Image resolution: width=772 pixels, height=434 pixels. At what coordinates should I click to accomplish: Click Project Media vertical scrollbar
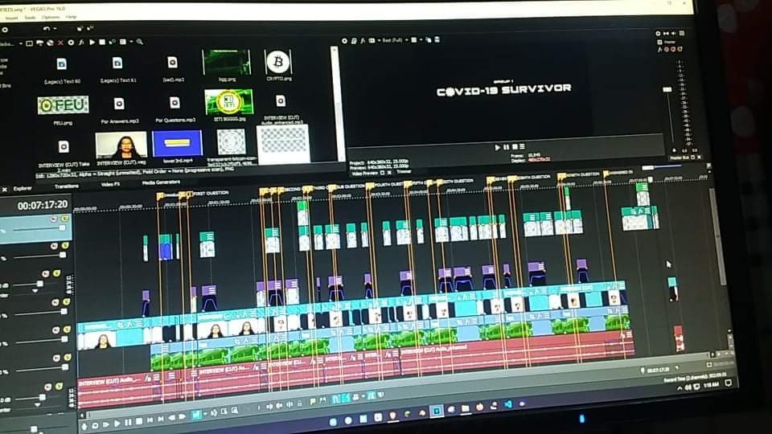point(335,104)
